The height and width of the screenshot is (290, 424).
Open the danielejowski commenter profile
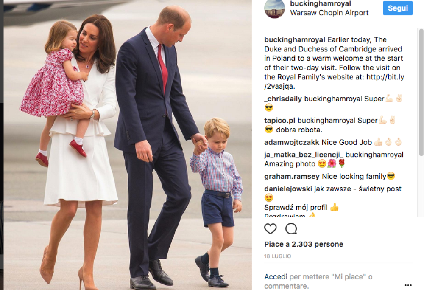coord(288,189)
